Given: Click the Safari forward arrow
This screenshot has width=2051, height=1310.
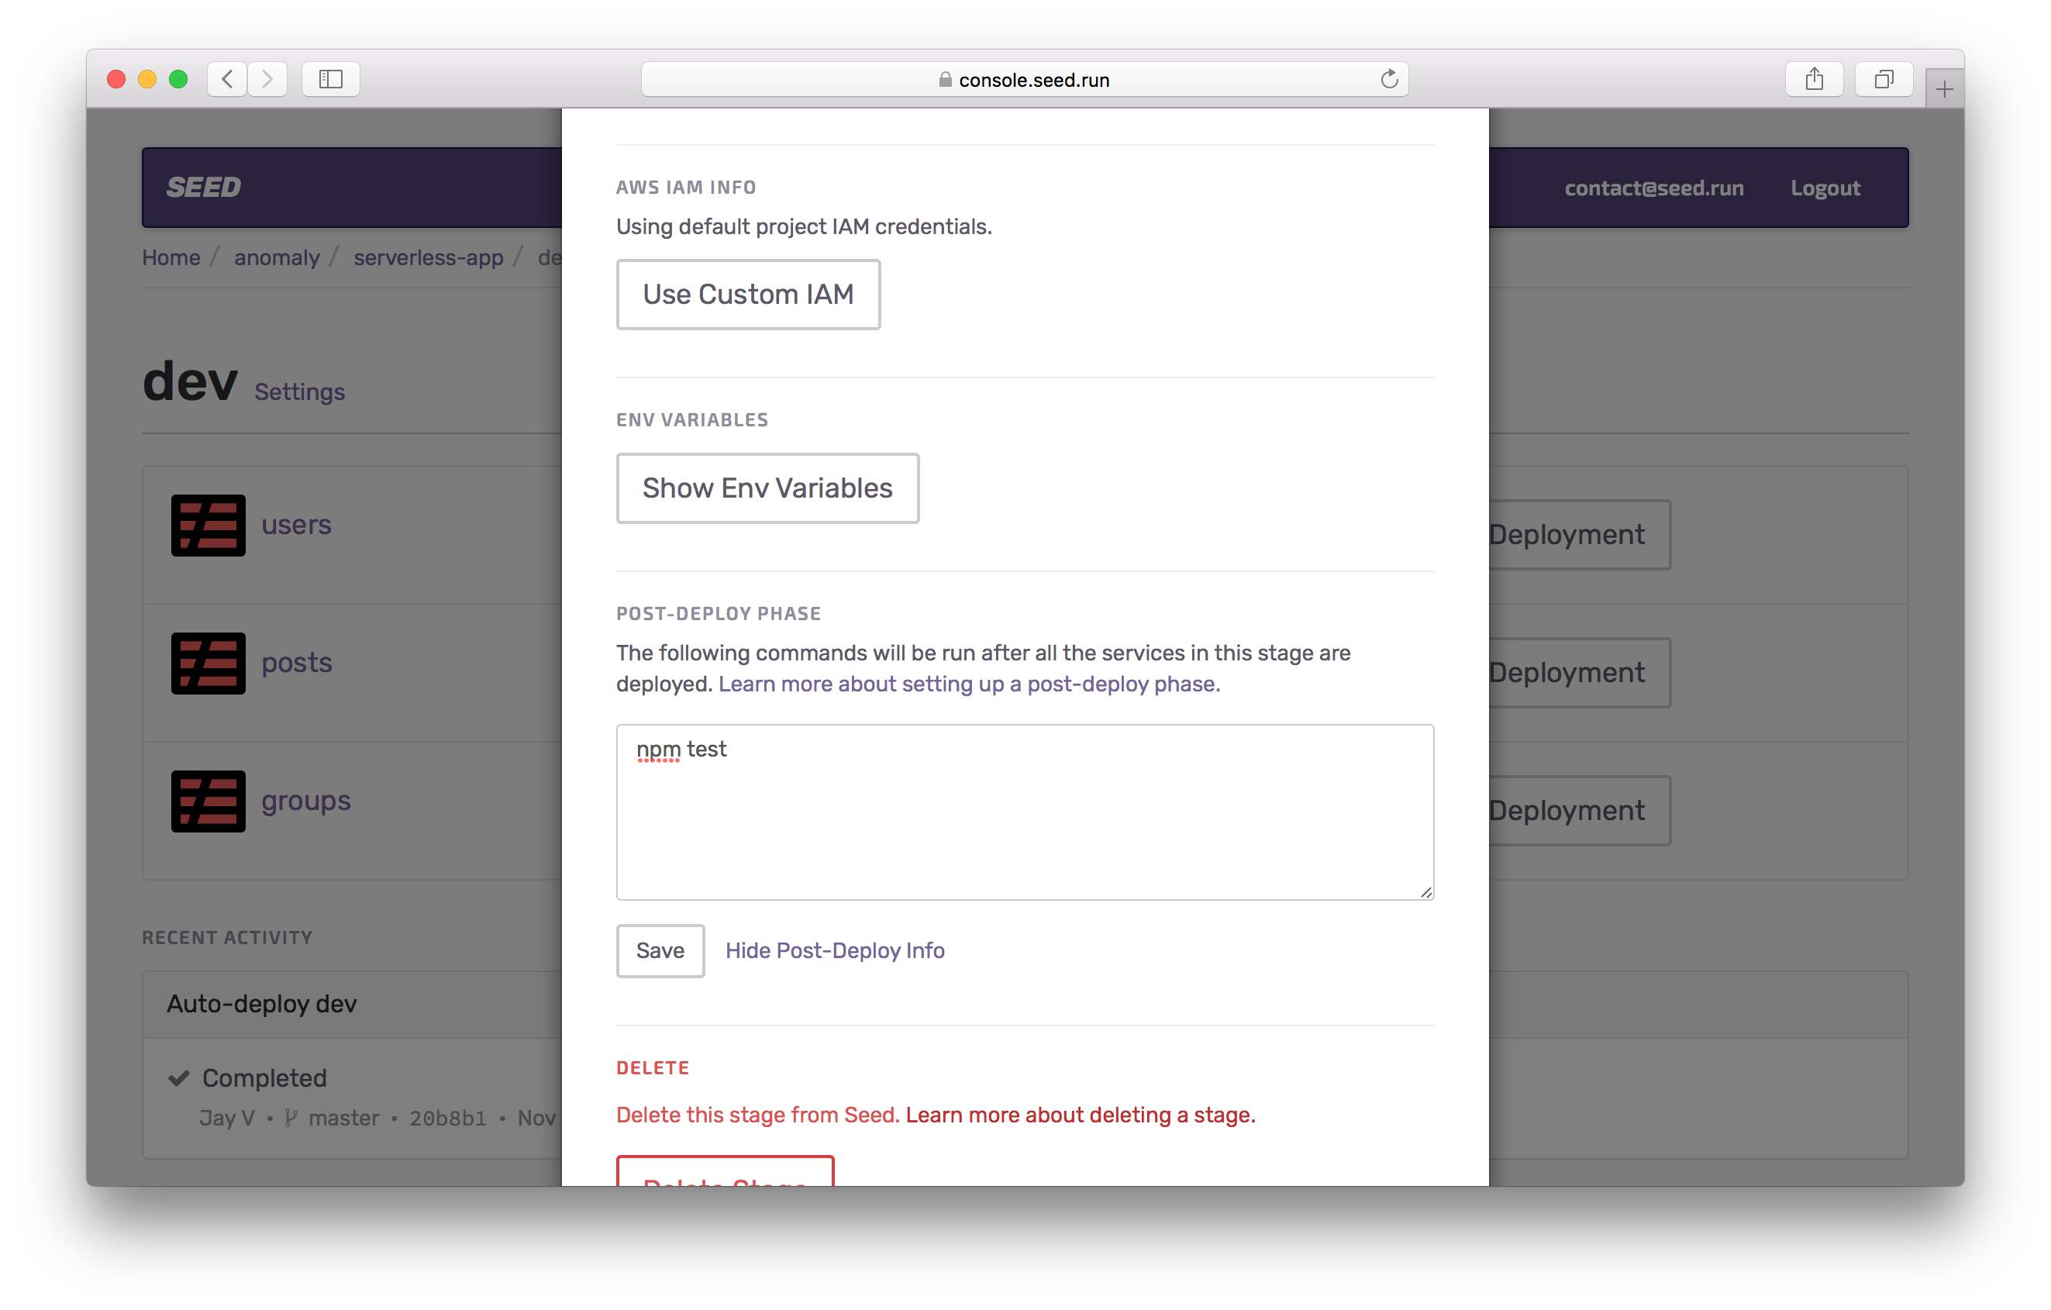Looking at the screenshot, I should (267, 79).
